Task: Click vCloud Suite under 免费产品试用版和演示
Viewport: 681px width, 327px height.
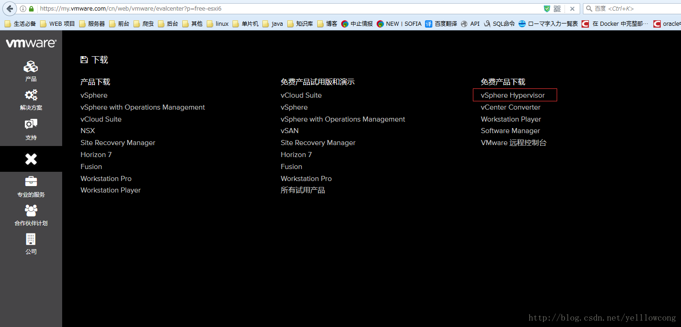Action: [301, 95]
